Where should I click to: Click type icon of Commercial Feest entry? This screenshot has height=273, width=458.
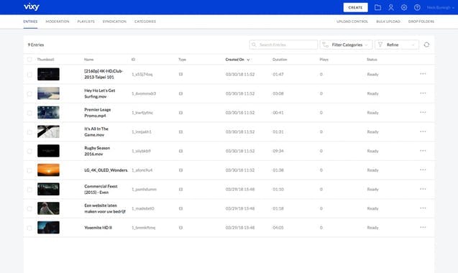180,189
